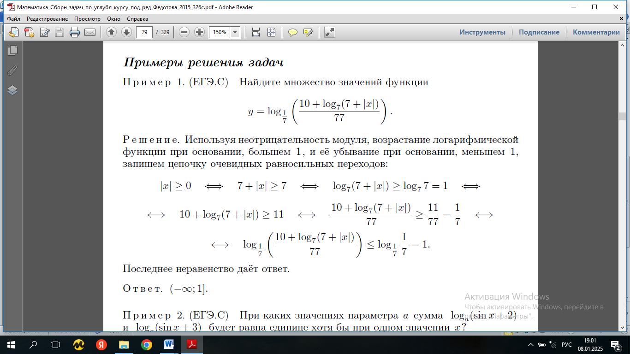Print the document using the printer icon
630x354 pixels.
point(75,32)
